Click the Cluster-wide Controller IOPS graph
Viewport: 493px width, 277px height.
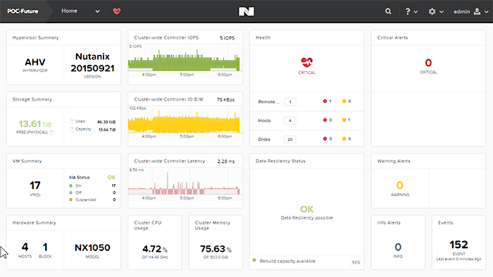[x=185, y=60]
